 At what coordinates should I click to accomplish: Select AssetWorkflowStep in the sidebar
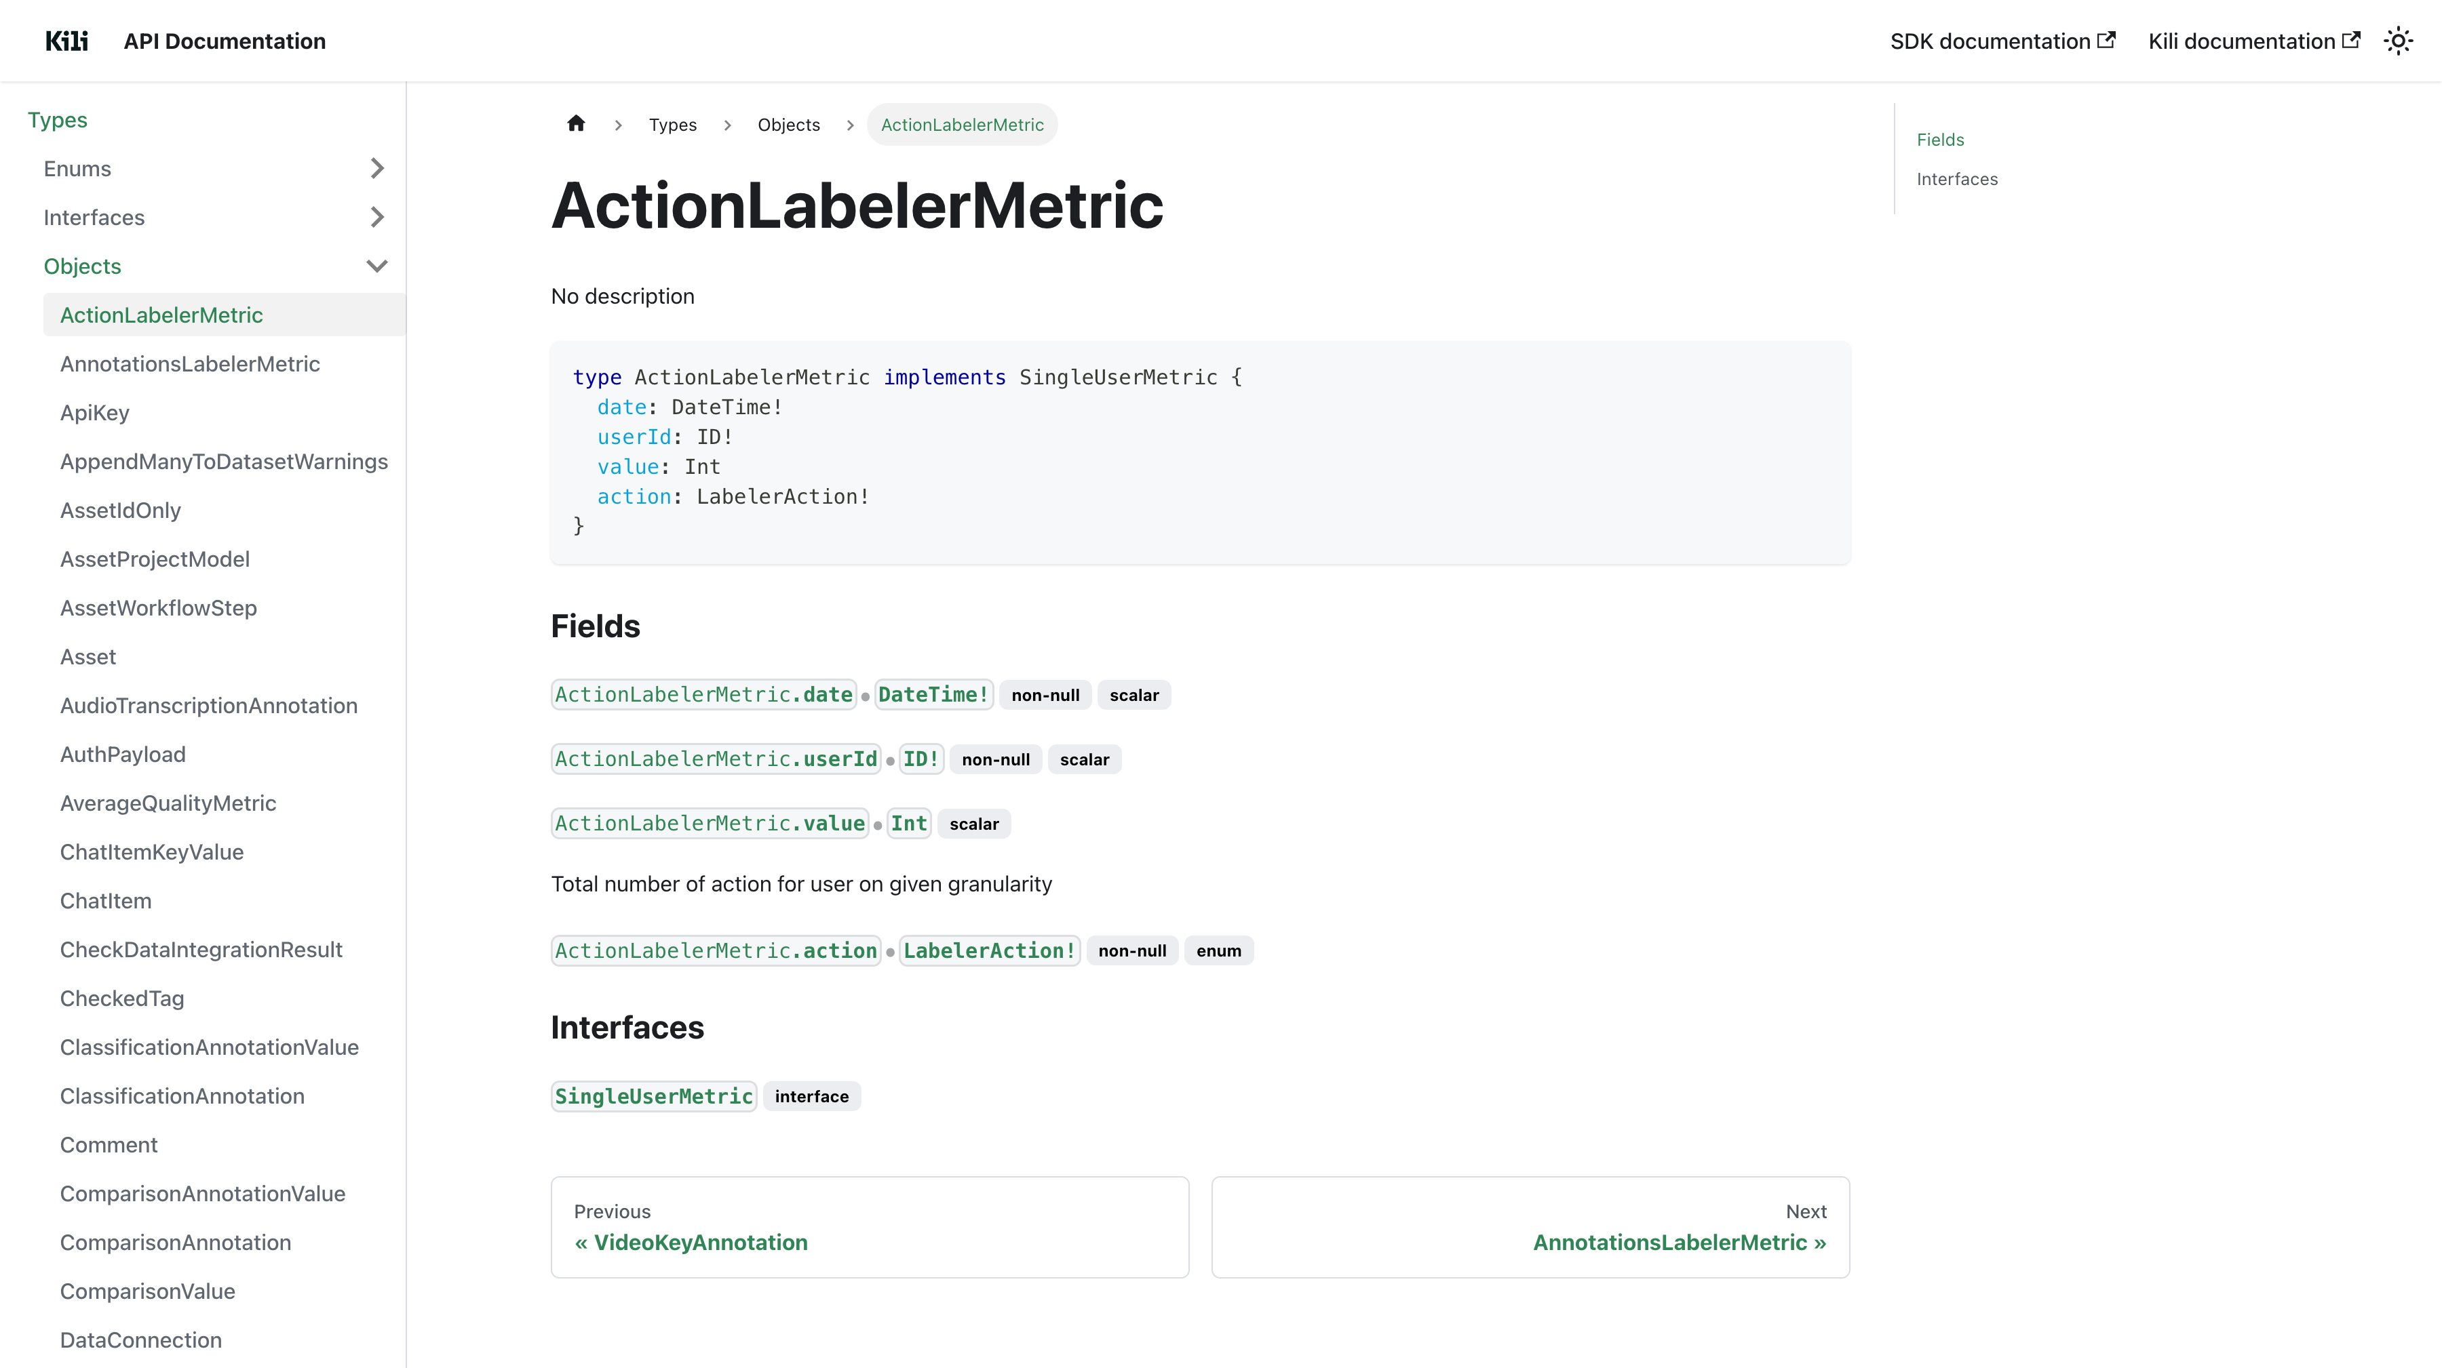click(158, 608)
